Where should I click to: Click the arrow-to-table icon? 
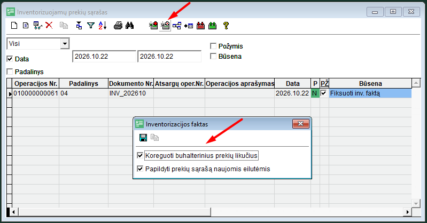click(189, 26)
